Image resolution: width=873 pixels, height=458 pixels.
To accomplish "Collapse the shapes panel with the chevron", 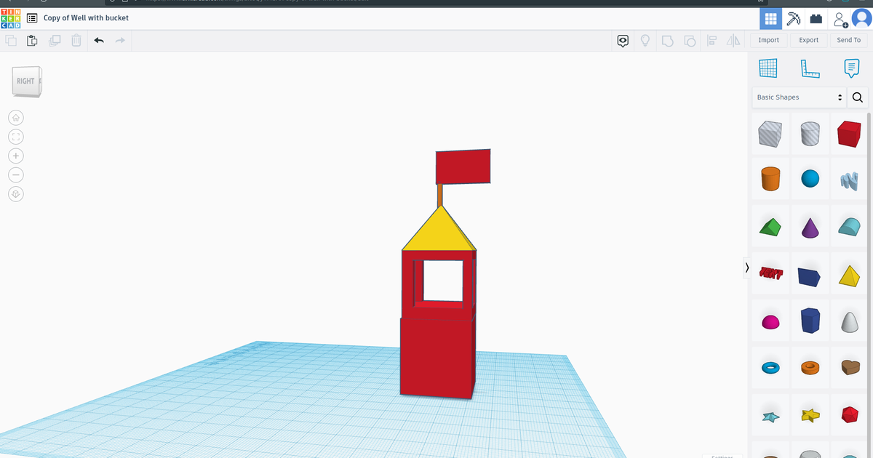I will pos(746,268).
